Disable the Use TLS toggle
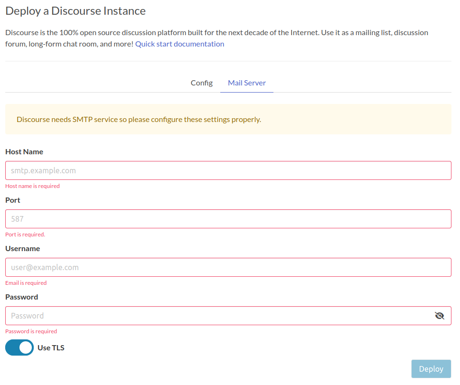 pos(19,347)
